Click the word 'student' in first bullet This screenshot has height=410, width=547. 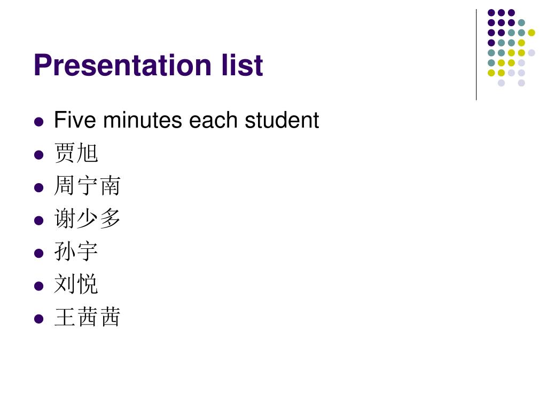[x=282, y=120]
